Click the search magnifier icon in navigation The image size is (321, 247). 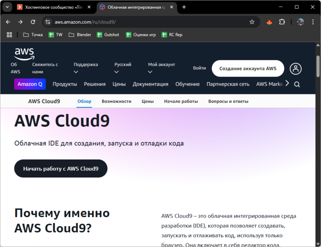(297, 84)
